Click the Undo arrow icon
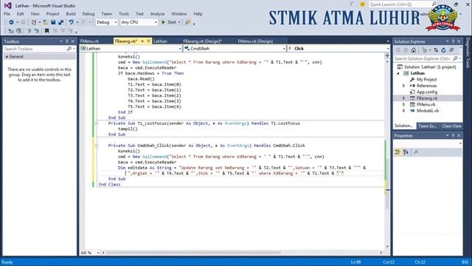 point(71,22)
